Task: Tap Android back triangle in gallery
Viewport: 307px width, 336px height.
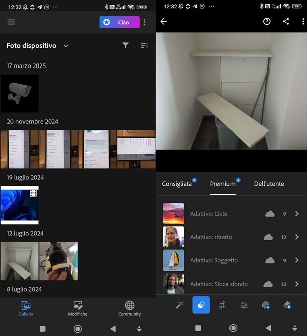Action: 113,329
